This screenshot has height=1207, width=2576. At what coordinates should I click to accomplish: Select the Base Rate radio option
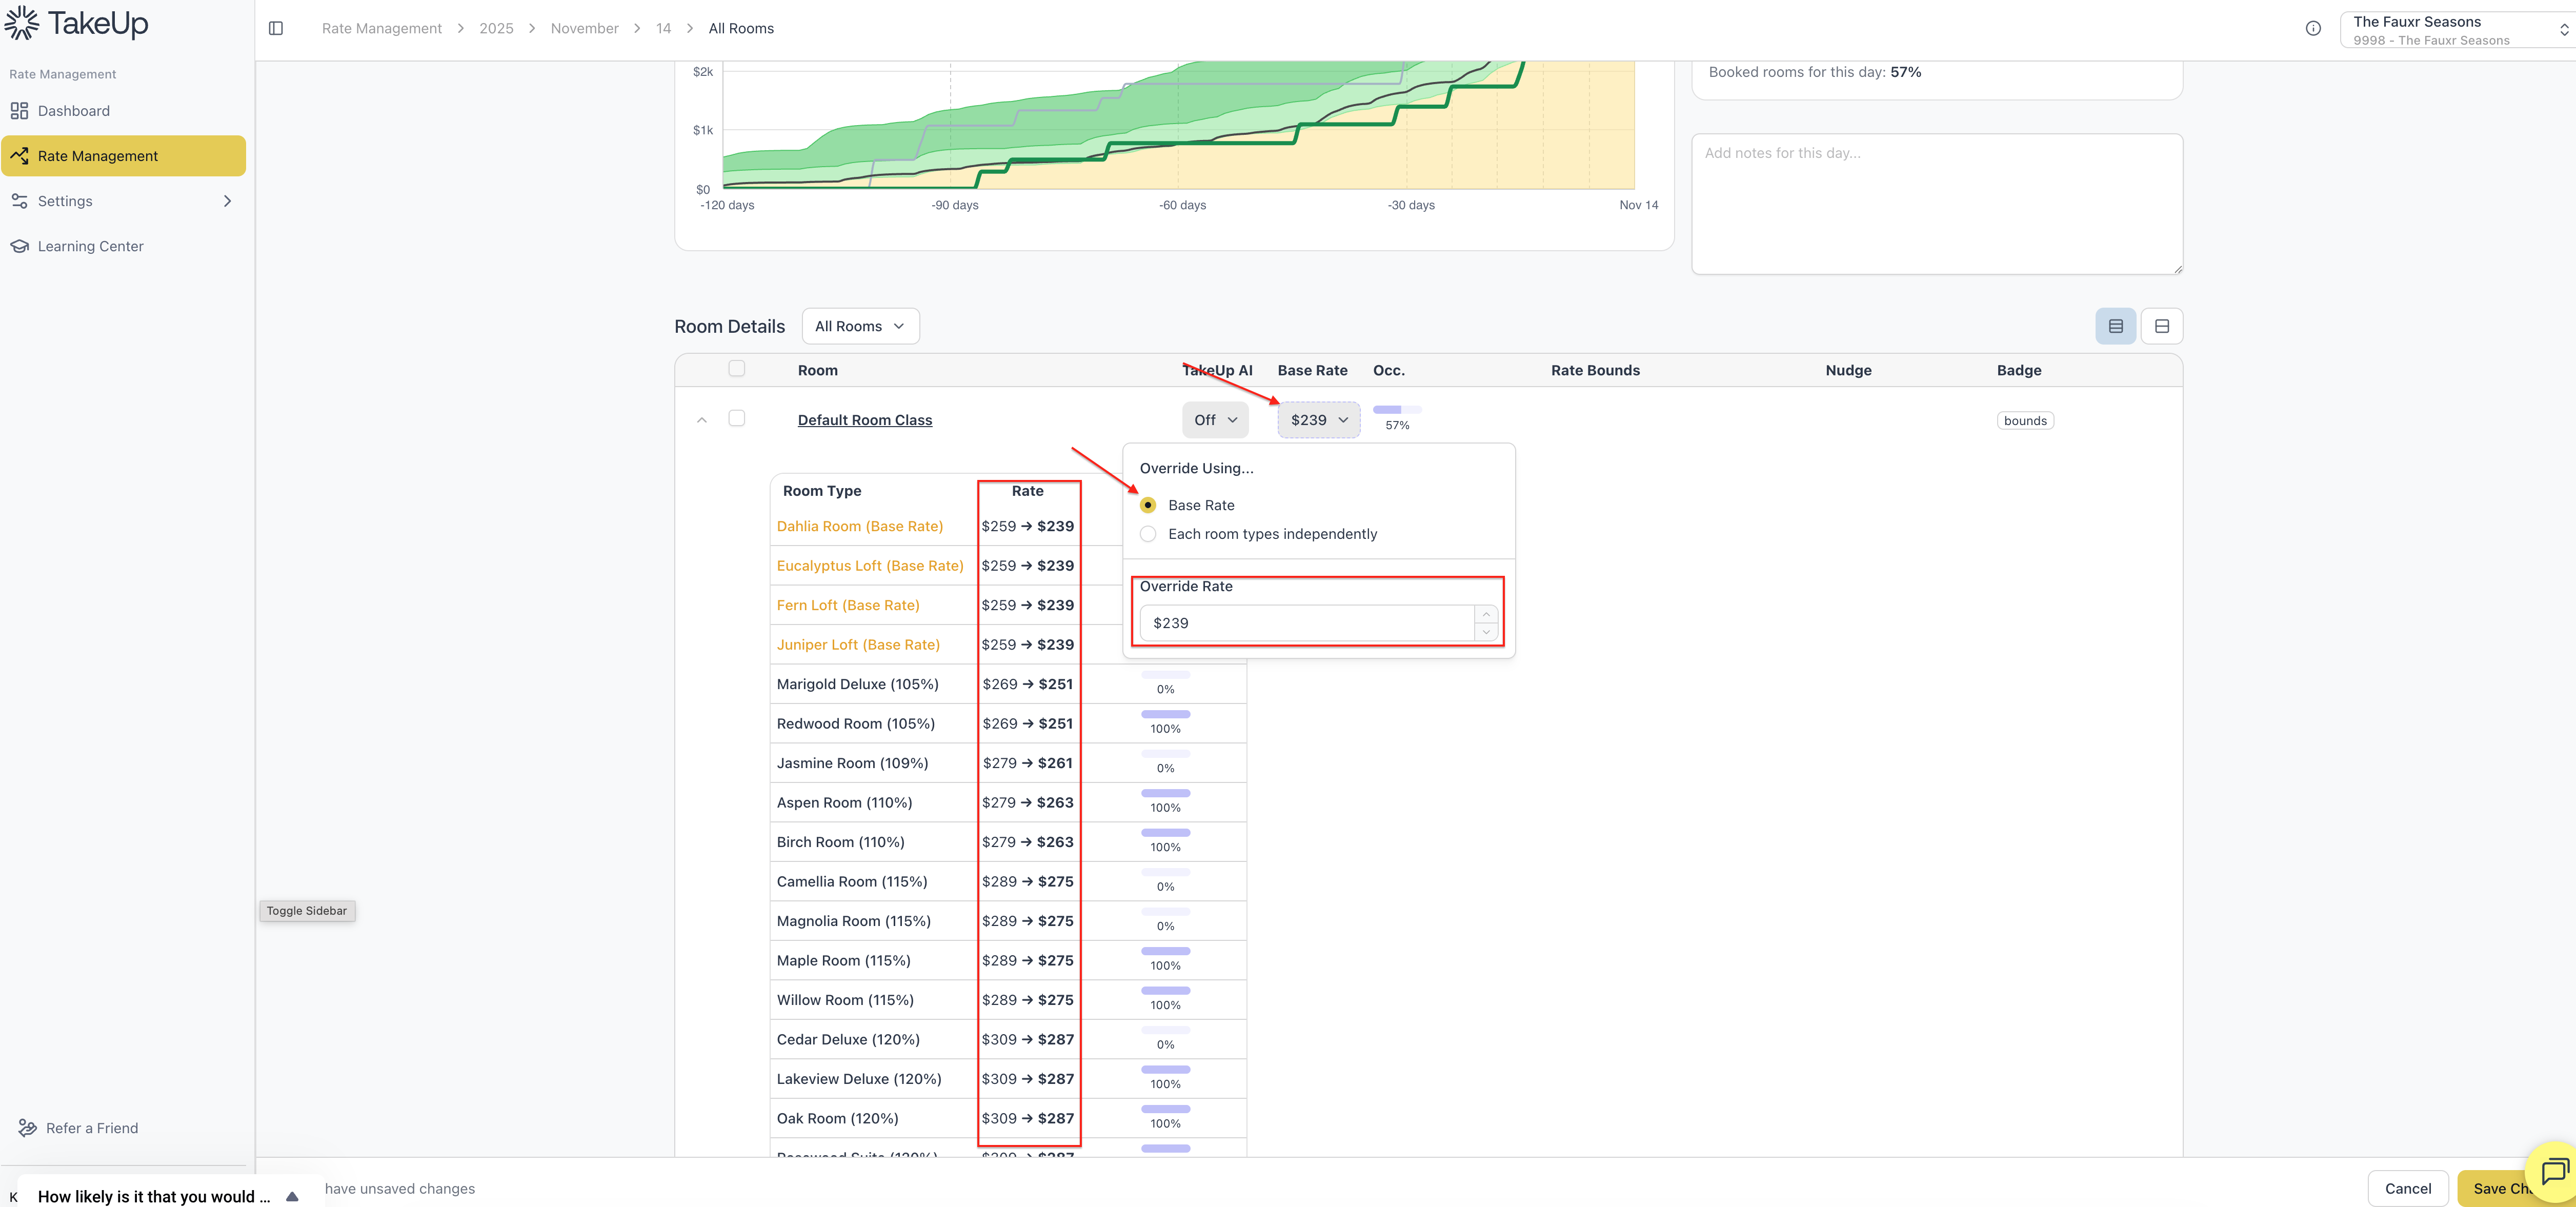[x=1148, y=505]
